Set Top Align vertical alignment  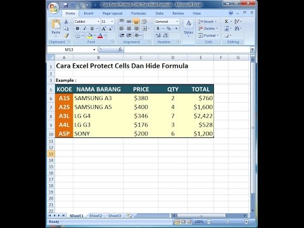tap(122, 22)
